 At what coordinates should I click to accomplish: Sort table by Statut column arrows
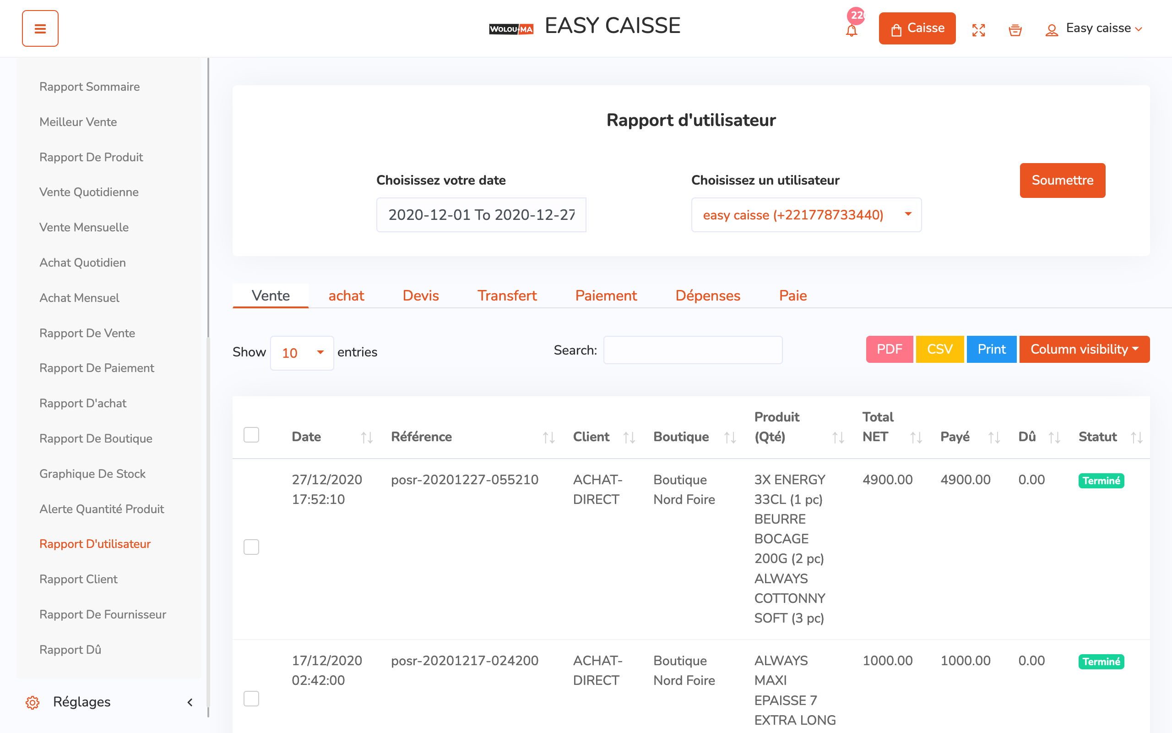[x=1136, y=438]
